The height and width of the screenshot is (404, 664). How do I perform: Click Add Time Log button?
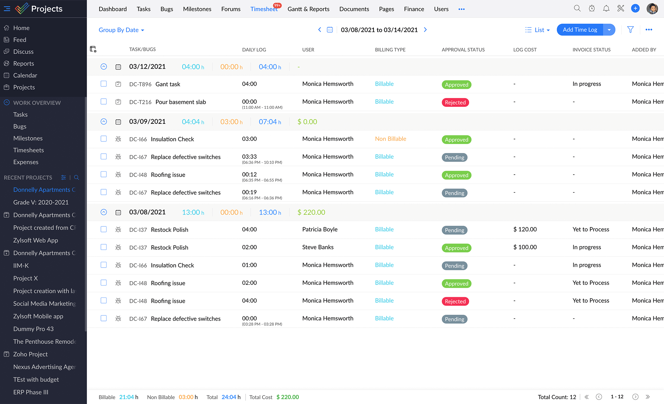coord(580,30)
